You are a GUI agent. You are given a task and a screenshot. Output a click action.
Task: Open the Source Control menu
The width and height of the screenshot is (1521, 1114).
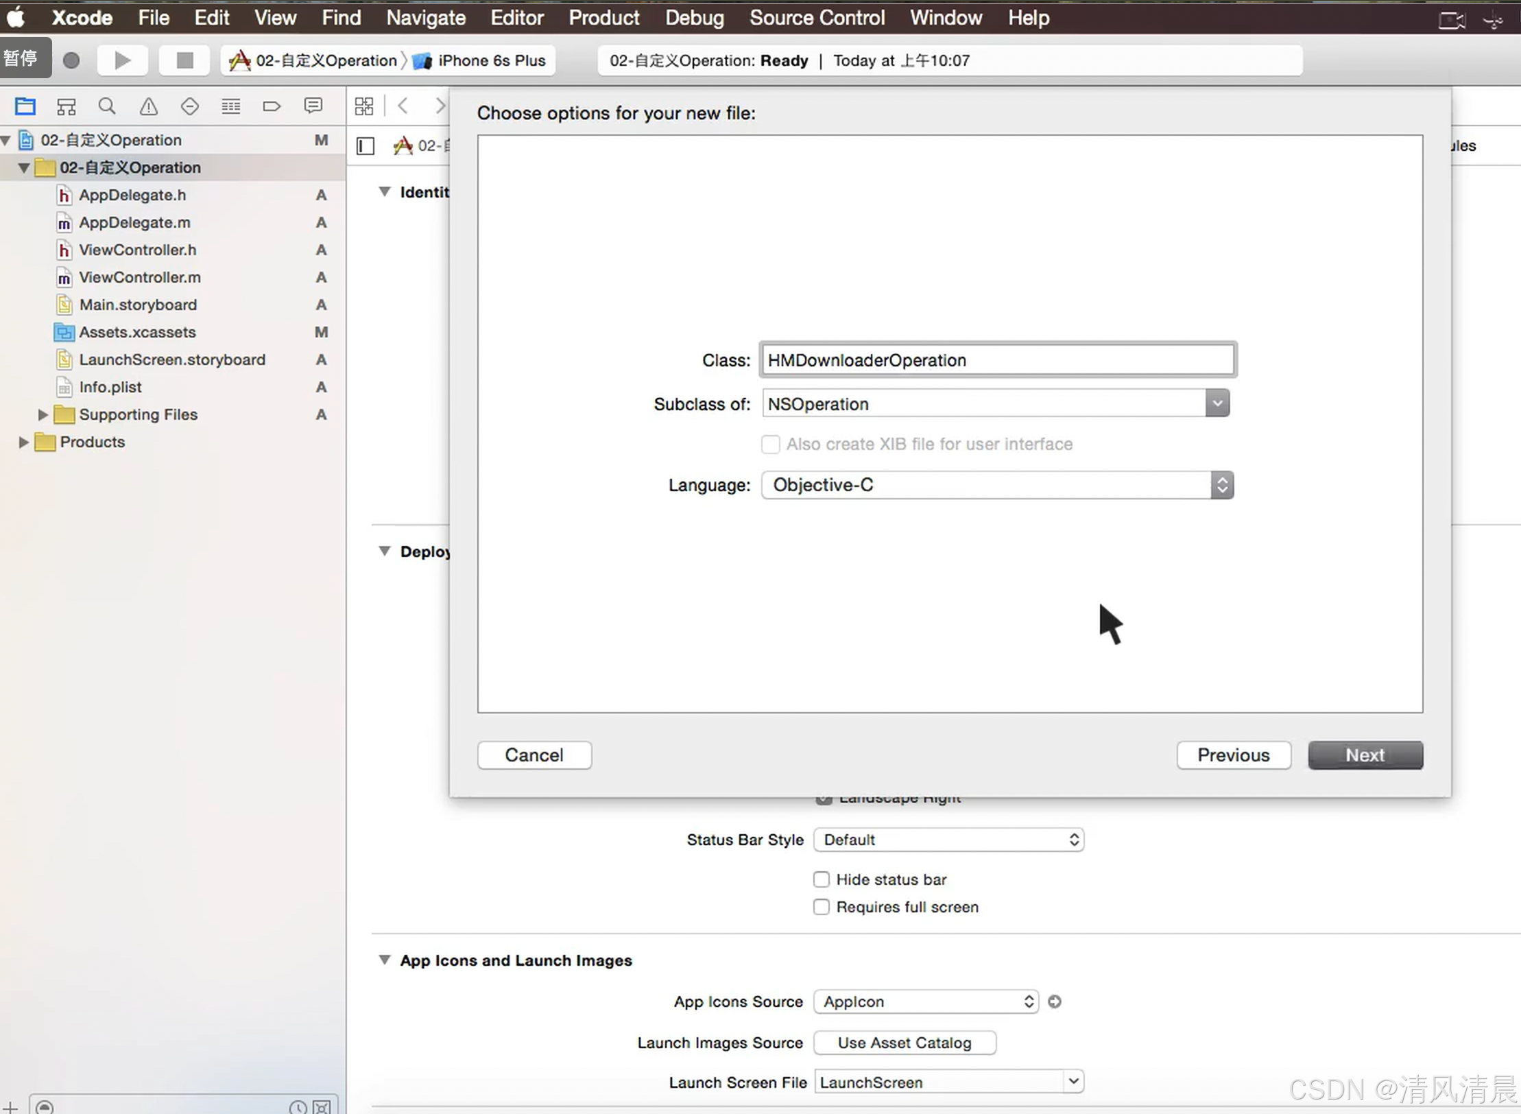[x=817, y=18]
